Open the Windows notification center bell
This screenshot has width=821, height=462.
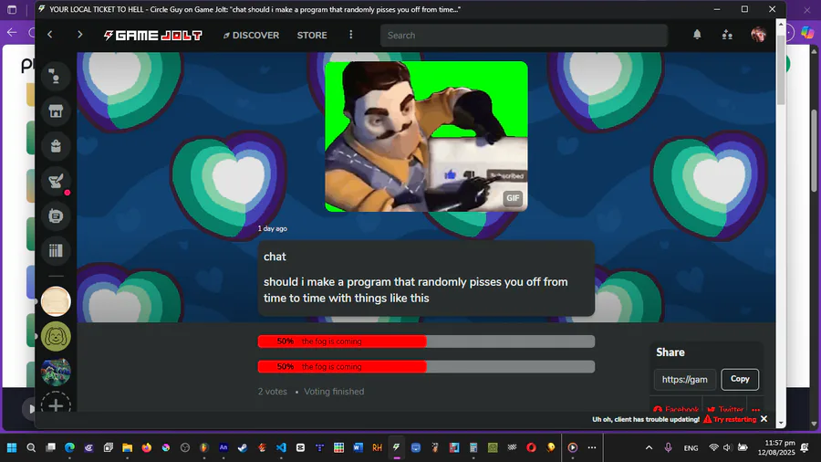coord(805,447)
